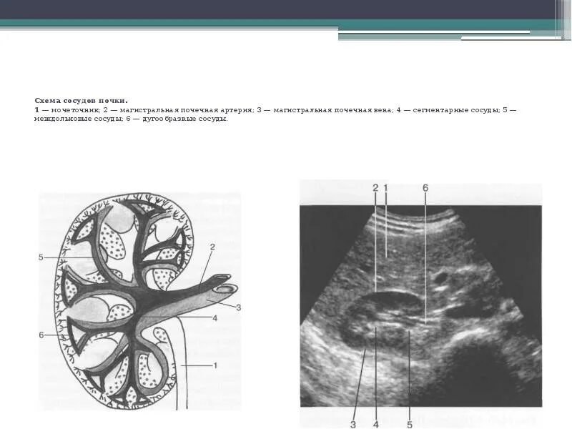Screen dimensions: 572x429
Task: Click label 6 above the ultrasound image
Action: (425, 188)
